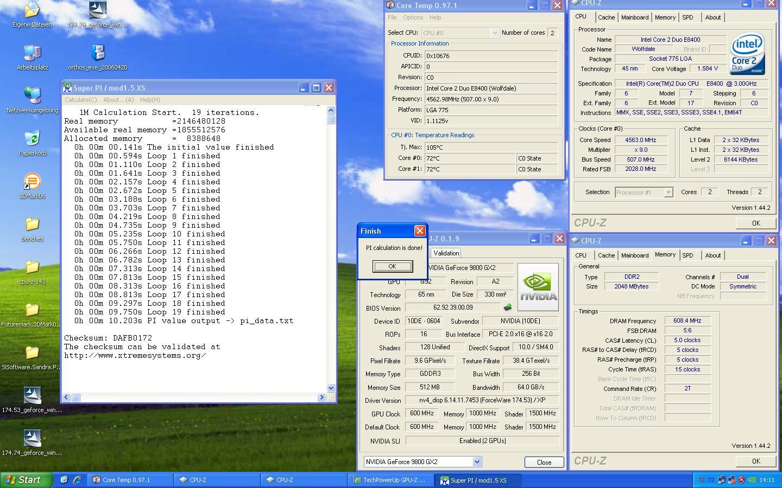Image resolution: width=782 pixels, height=488 pixels.
Task: Click Super PI scrollbar up arrow
Action: pyautogui.click(x=331, y=111)
